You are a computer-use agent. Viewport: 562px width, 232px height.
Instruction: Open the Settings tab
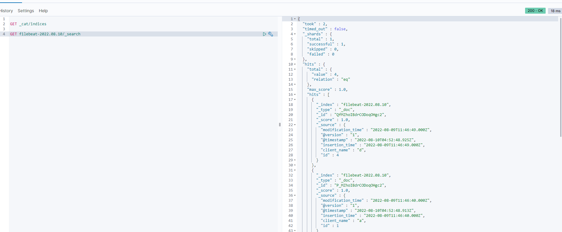pyautogui.click(x=26, y=11)
